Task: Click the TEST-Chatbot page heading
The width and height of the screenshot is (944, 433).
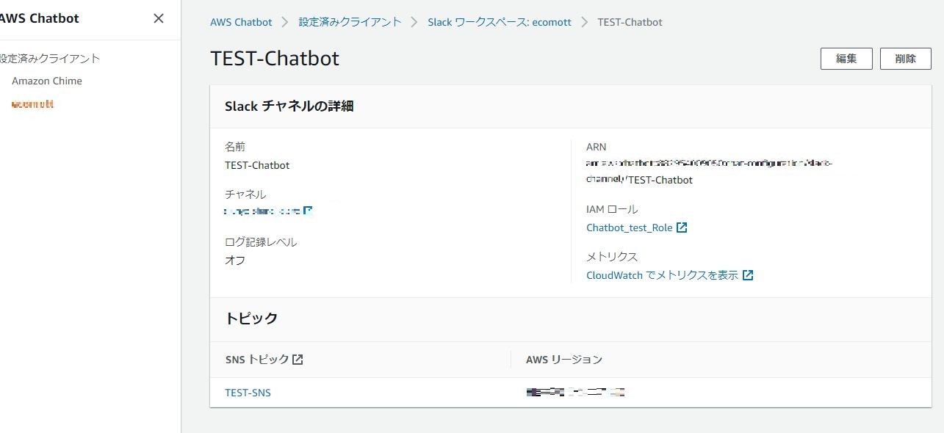Action: point(275,59)
